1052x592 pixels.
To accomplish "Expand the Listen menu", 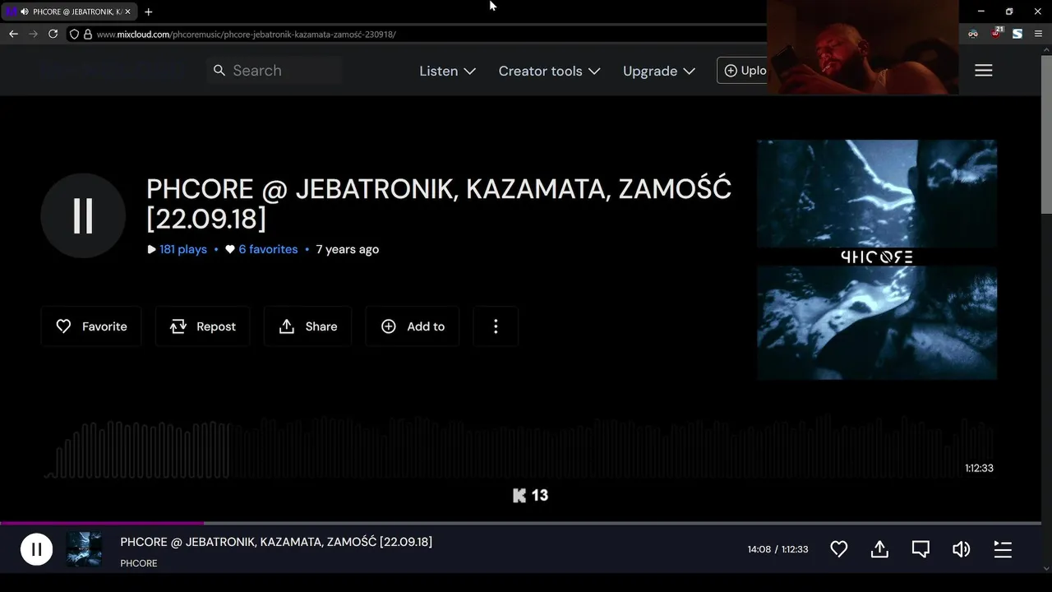I will [447, 71].
